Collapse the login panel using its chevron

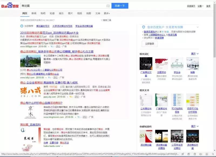point(198,26)
